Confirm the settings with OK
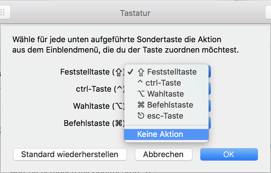This screenshot has width=271, height=173. coord(229,154)
